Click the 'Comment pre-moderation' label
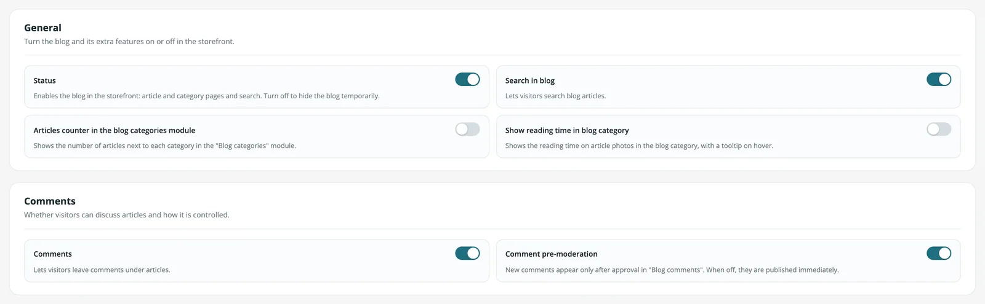Image resolution: width=985 pixels, height=304 pixels. pos(552,254)
